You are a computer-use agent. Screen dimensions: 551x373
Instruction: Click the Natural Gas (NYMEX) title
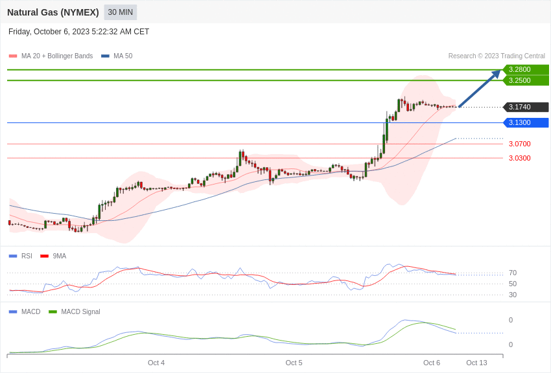point(53,12)
